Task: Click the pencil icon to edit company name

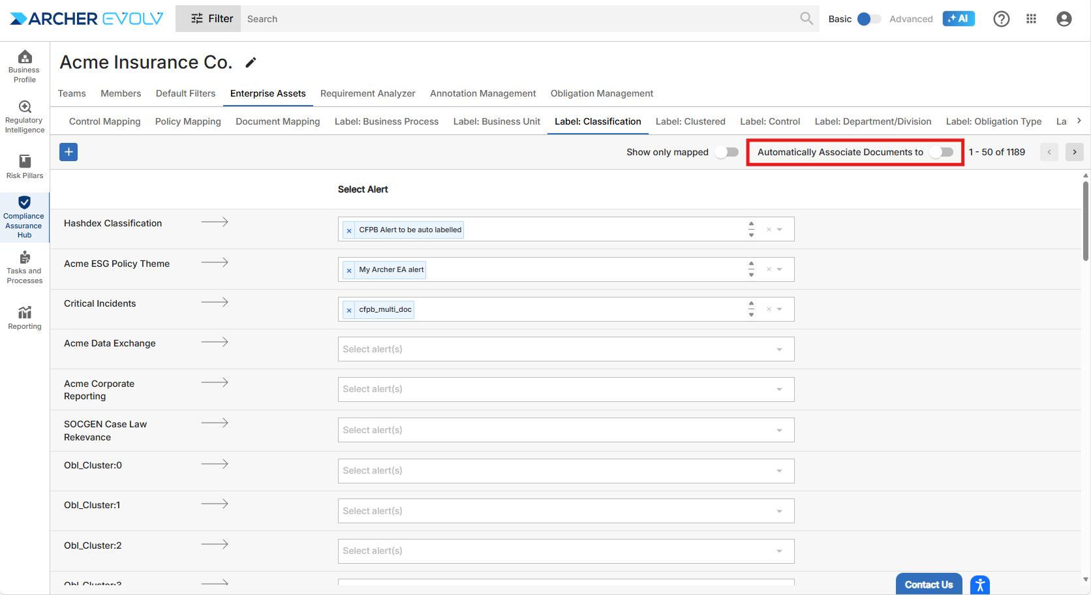Action: tap(251, 63)
